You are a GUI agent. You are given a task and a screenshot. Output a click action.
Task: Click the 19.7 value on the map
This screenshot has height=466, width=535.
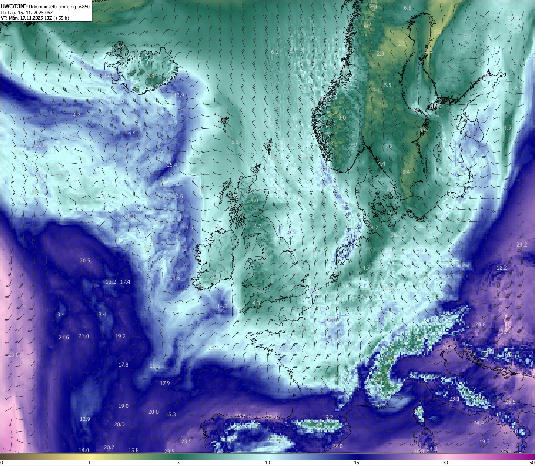[x=120, y=336]
